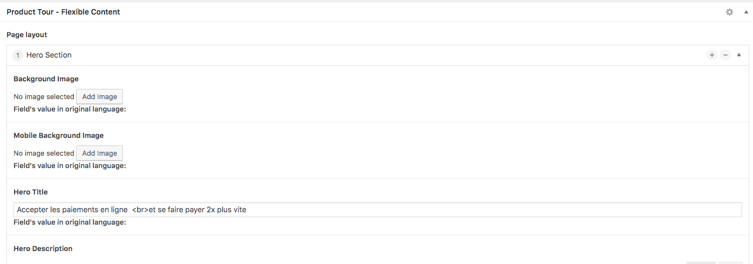Click the Page layout label
This screenshot has height=264, width=753.
click(27, 35)
